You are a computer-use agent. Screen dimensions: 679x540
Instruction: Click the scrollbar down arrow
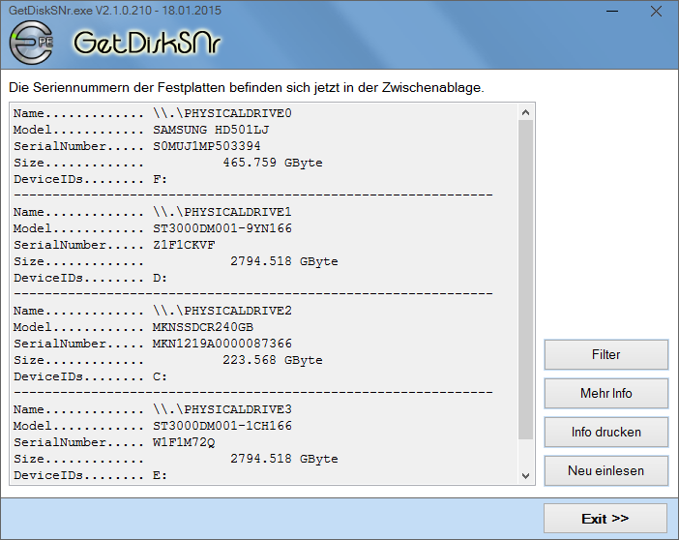525,475
